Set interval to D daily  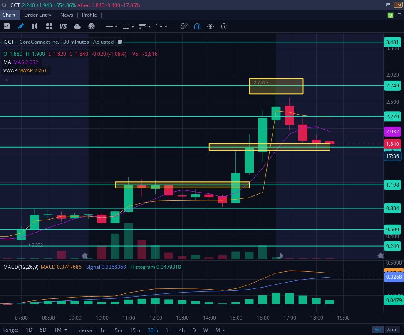tap(194, 330)
